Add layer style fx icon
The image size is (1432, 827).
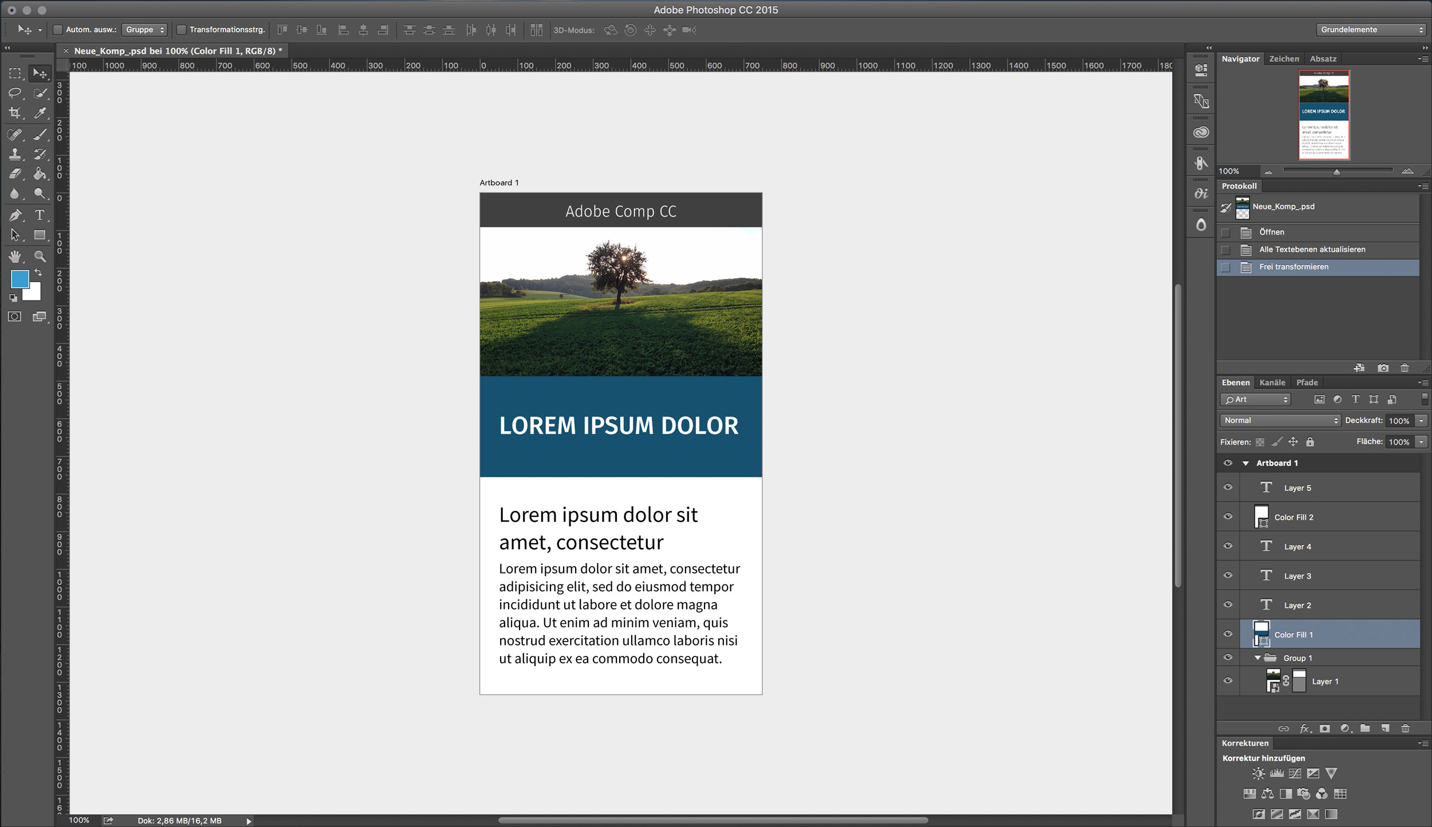1305,729
